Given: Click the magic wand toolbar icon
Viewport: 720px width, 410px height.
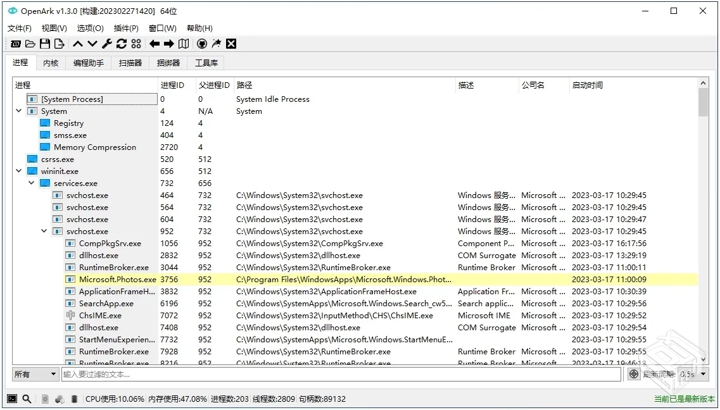Looking at the screenshot, I should point(217,44).
